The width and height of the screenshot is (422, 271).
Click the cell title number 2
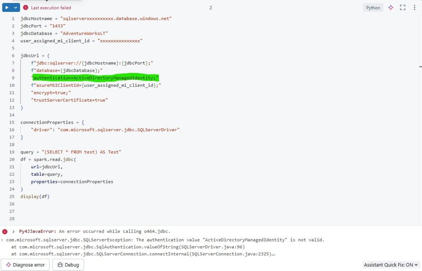pyautogui.click(x=211, y=8)
